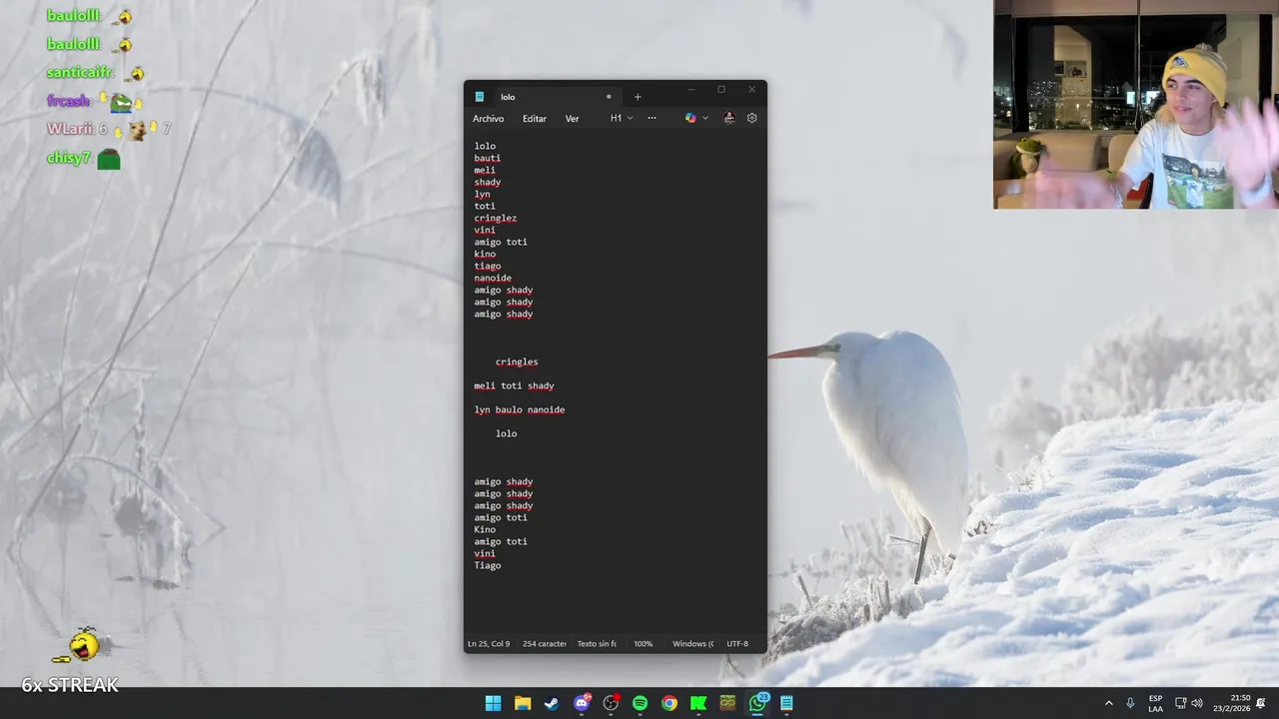Viewport: 1279px width, 719px height.
Task: Click the Notepad app icon in title bar
Action: click(x=480, y=97)
